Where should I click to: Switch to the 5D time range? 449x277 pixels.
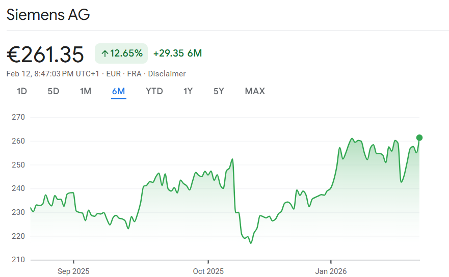(x=54, y=92)
